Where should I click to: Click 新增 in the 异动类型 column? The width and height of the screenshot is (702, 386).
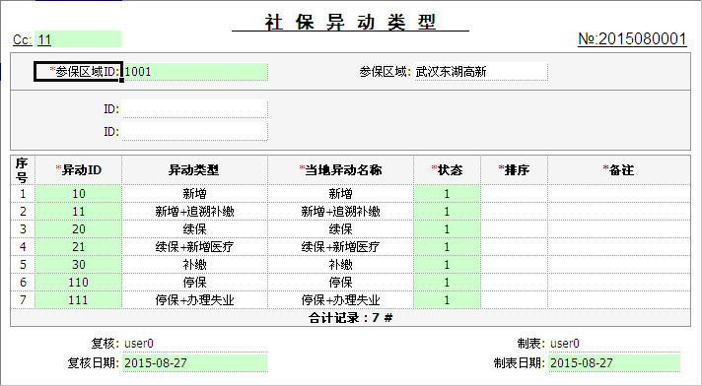pyautogui.click(x=194, y=194)
